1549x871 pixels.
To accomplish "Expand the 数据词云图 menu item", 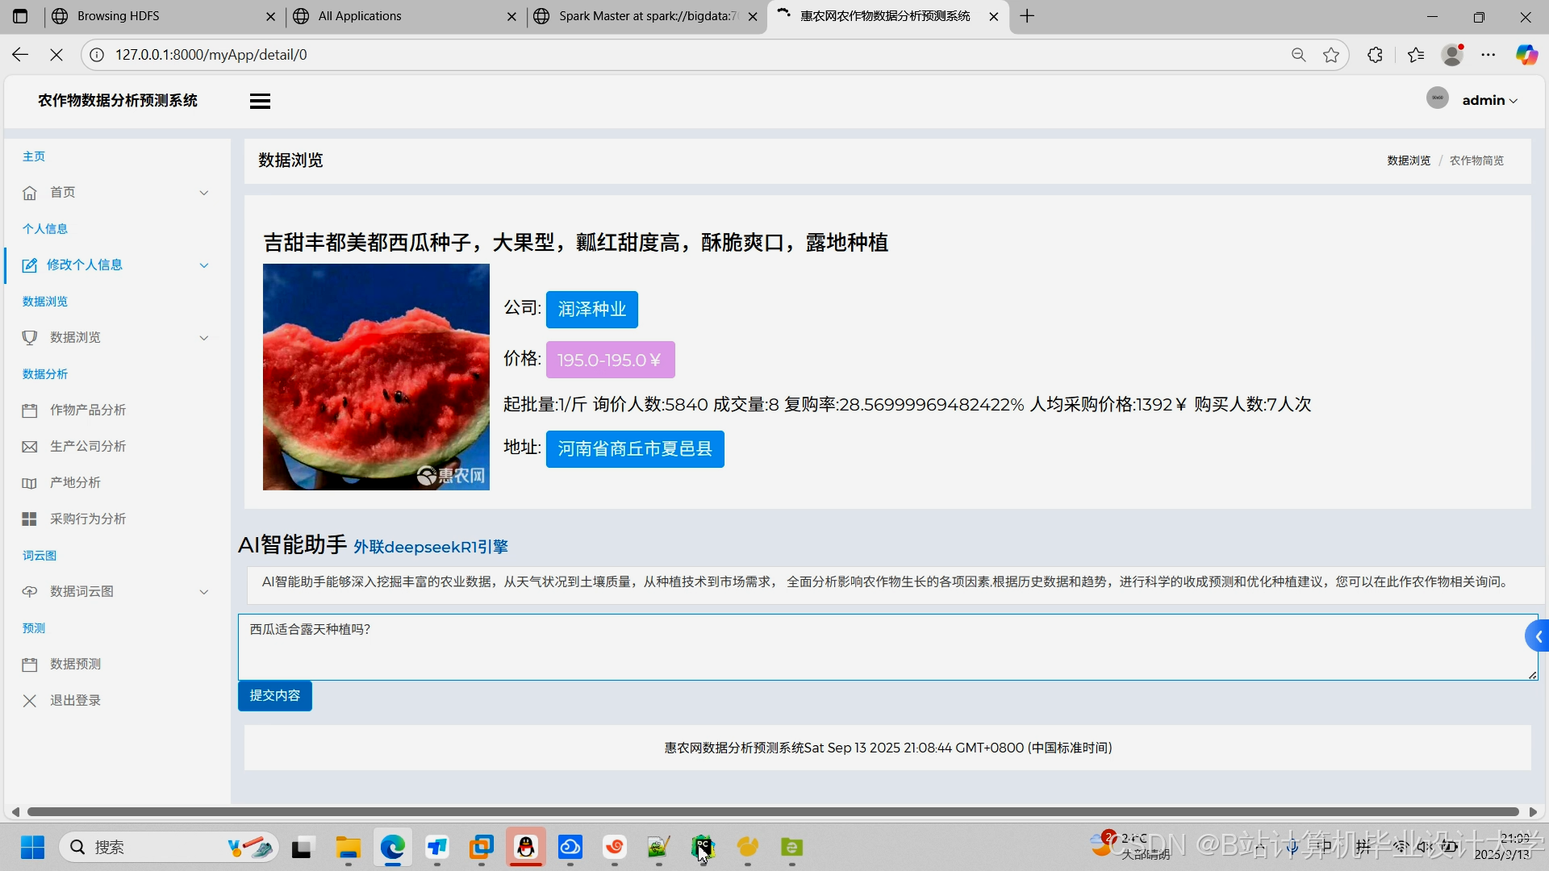I will point(204,591).
